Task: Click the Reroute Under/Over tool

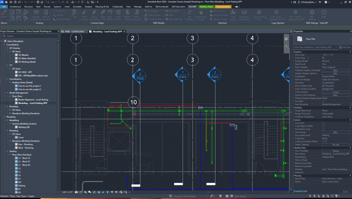Action: click(x=36, y=15)
